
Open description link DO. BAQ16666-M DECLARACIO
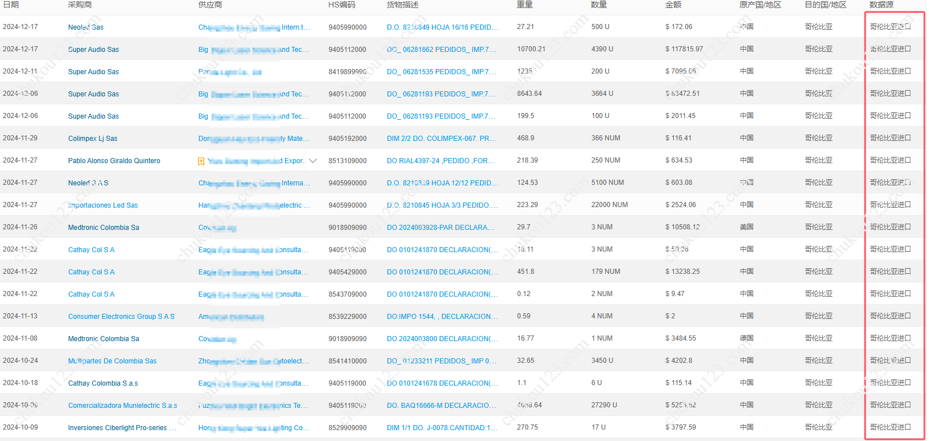click(442, 406)
